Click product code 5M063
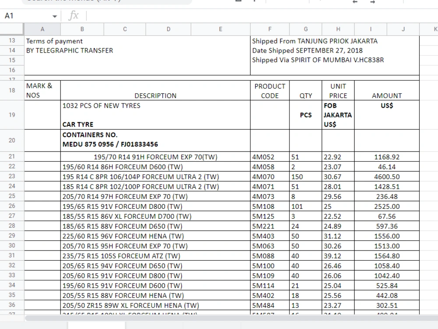 [x=270, y=246]
